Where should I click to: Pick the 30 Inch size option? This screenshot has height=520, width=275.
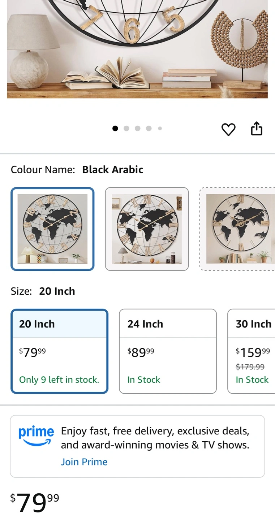coord(252,351)
